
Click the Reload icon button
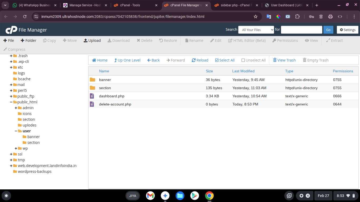[194, 60]
